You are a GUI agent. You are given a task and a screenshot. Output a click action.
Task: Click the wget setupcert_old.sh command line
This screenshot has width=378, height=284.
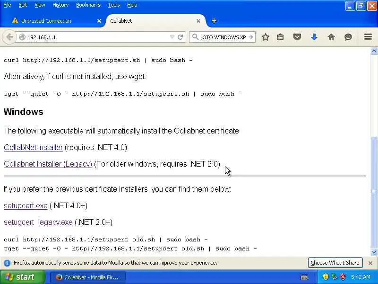[x=130, y=248]
